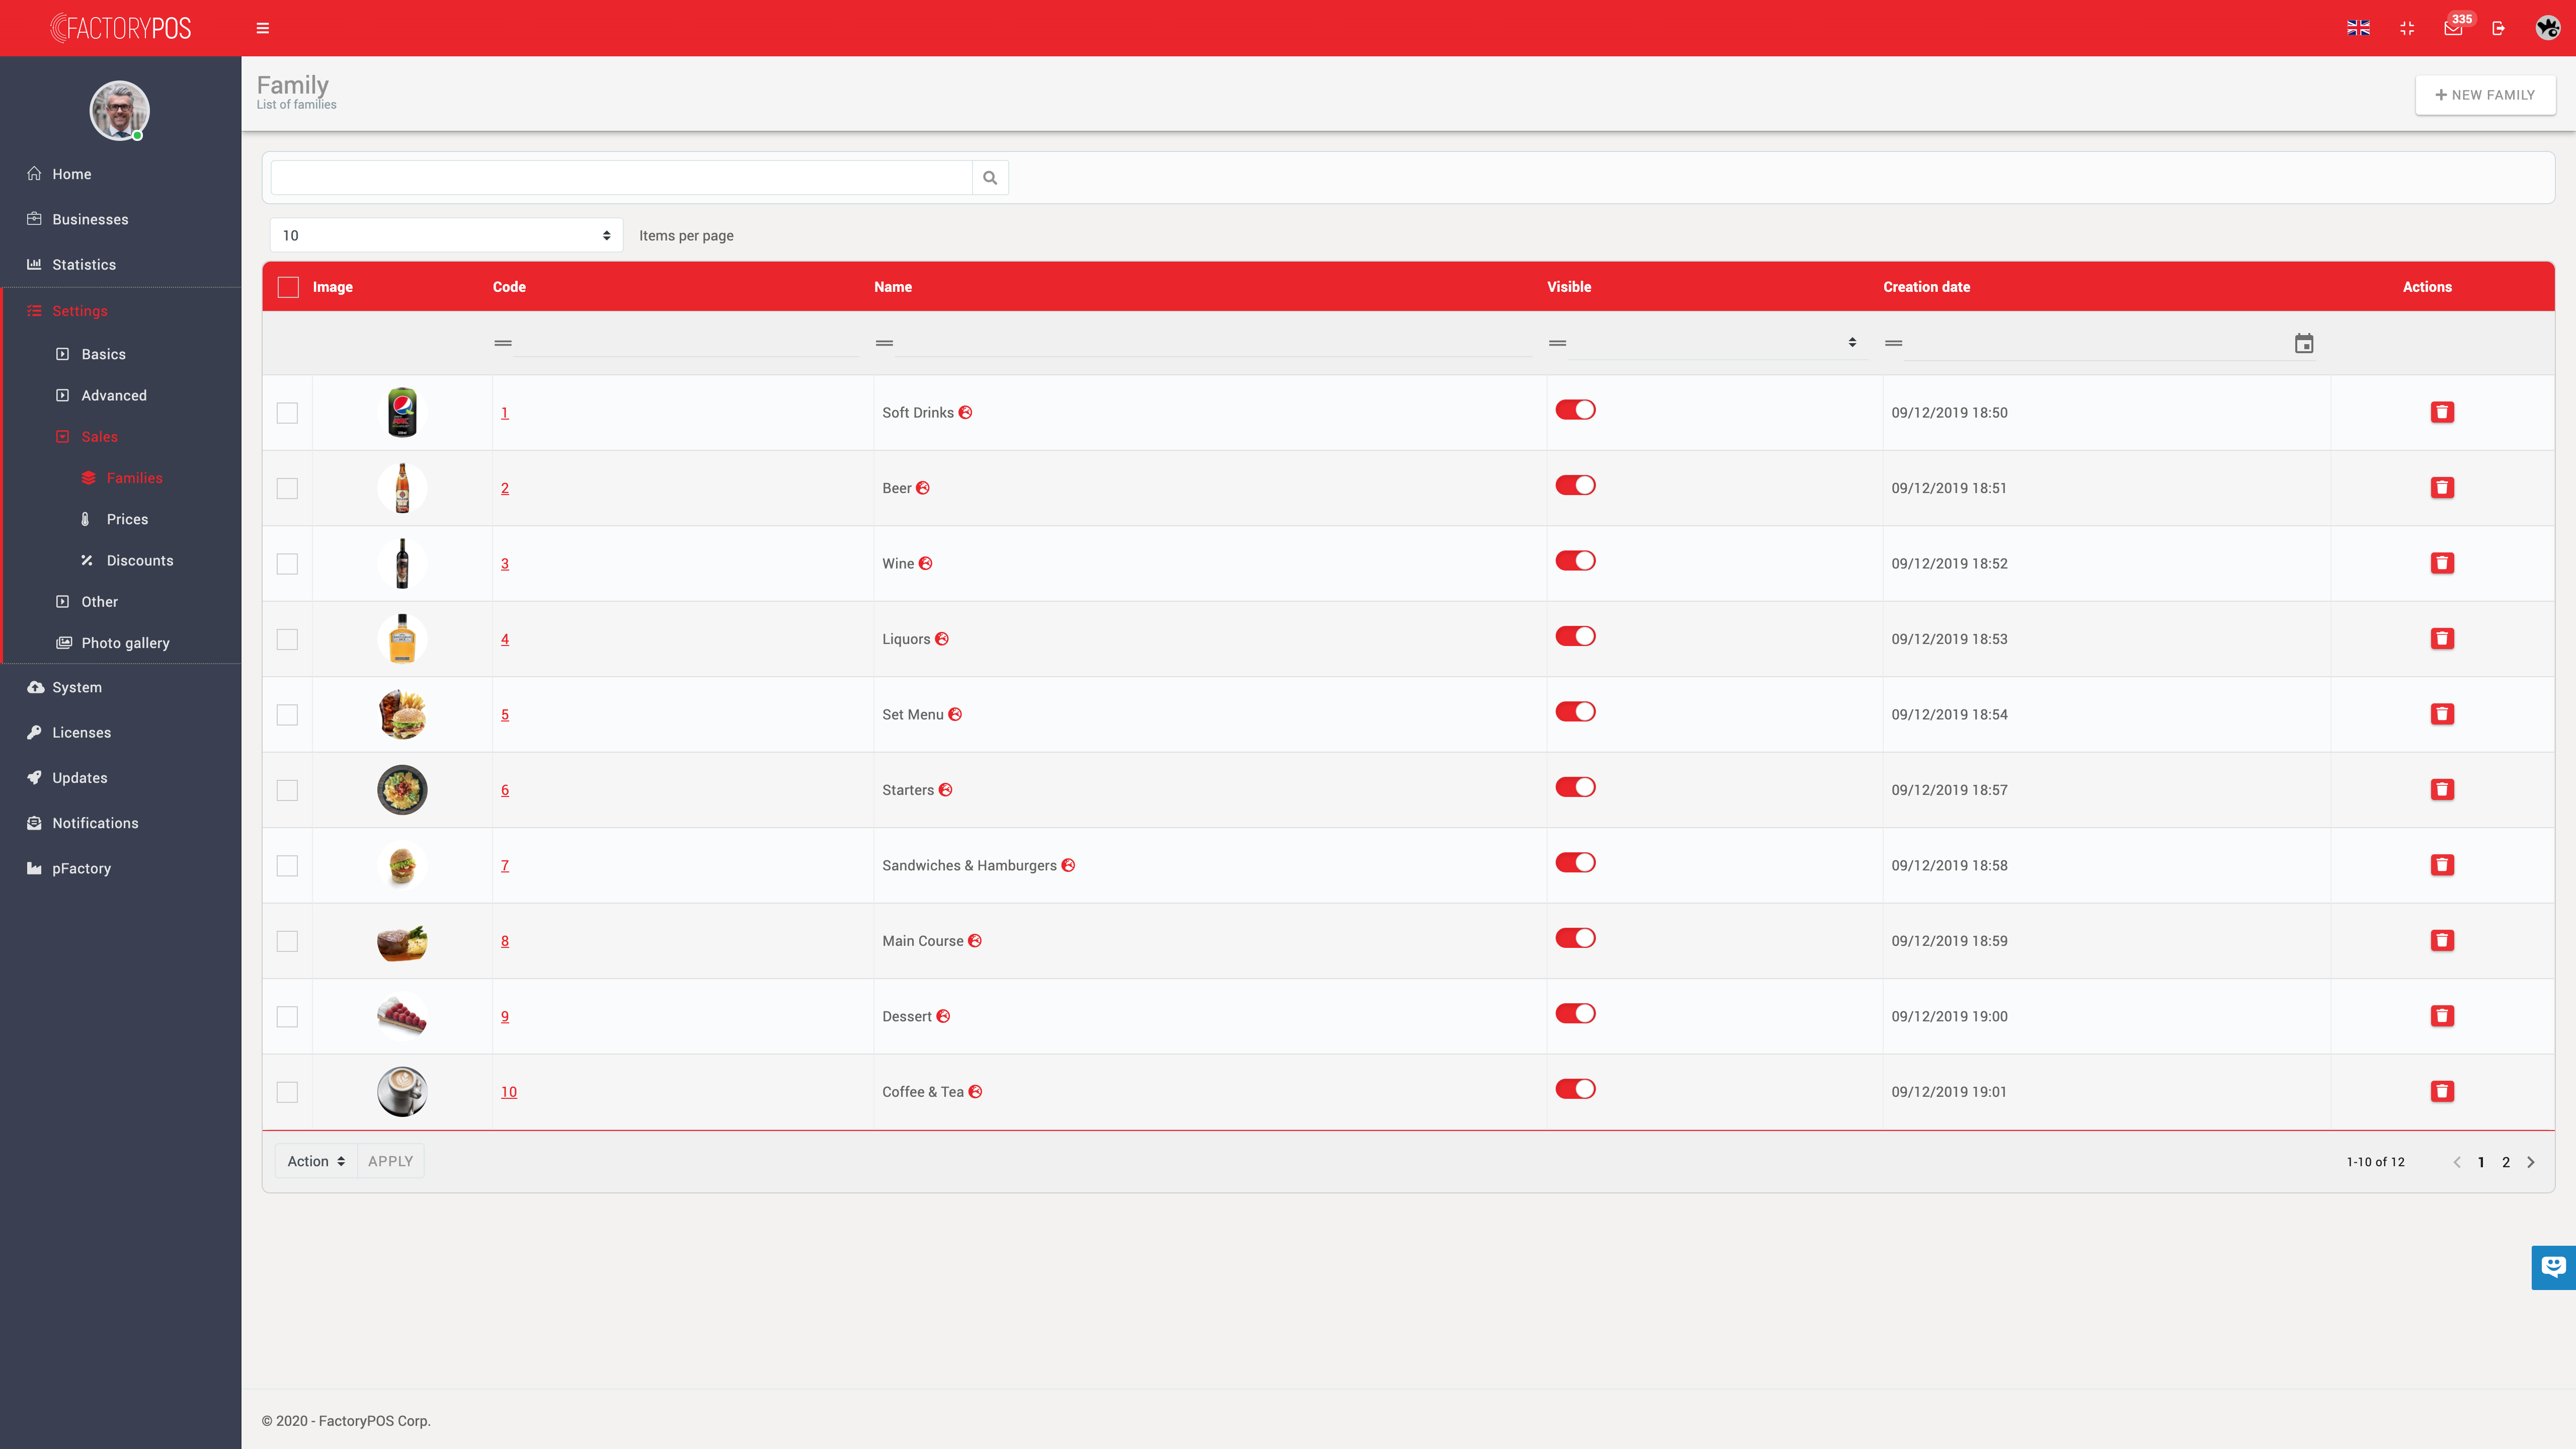This screenshot has width=2576, height=1449.
Task: Click the Set Menu burger thumbnail
Action: point(402,714)
